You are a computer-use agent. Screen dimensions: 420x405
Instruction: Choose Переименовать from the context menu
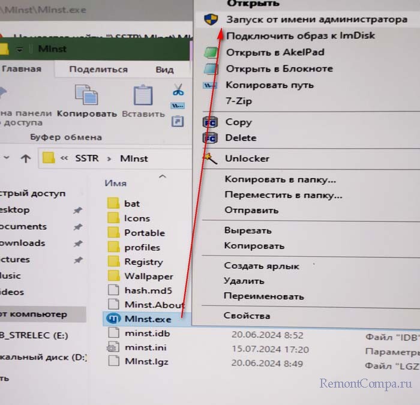coord(263,296)
